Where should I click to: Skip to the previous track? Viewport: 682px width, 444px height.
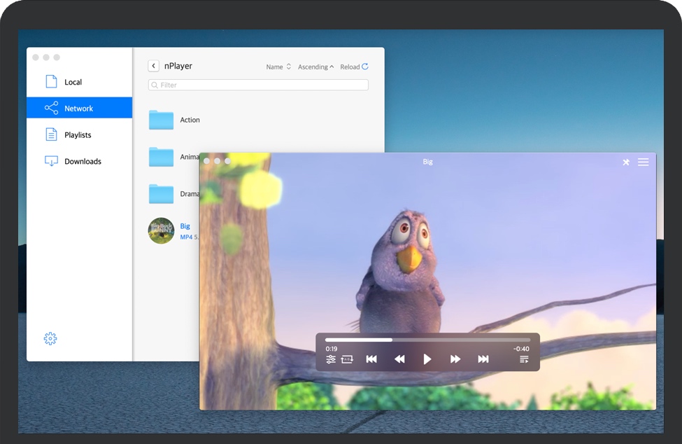tap(371, 359)
